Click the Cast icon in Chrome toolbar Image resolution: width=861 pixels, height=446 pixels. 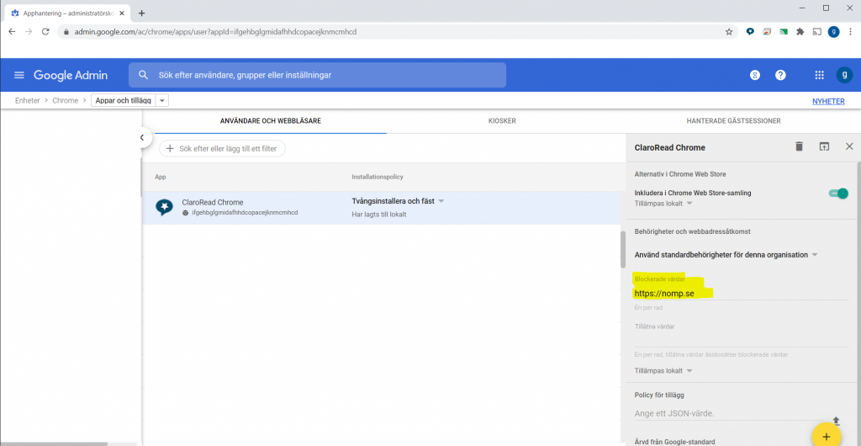(817, 32)
